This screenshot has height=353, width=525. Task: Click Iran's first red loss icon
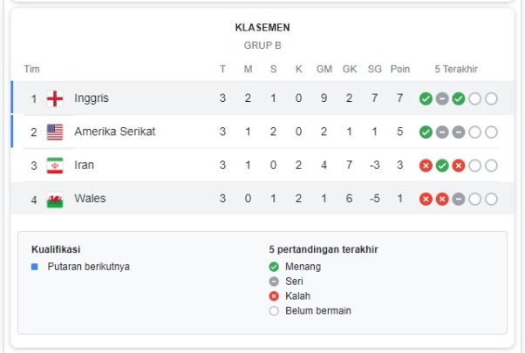426,166
